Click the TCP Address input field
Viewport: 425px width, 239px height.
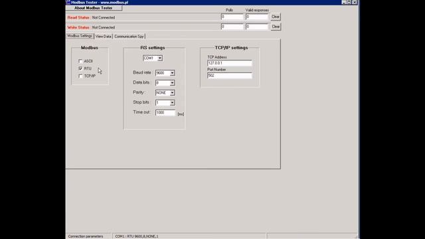tap(230, 63)
